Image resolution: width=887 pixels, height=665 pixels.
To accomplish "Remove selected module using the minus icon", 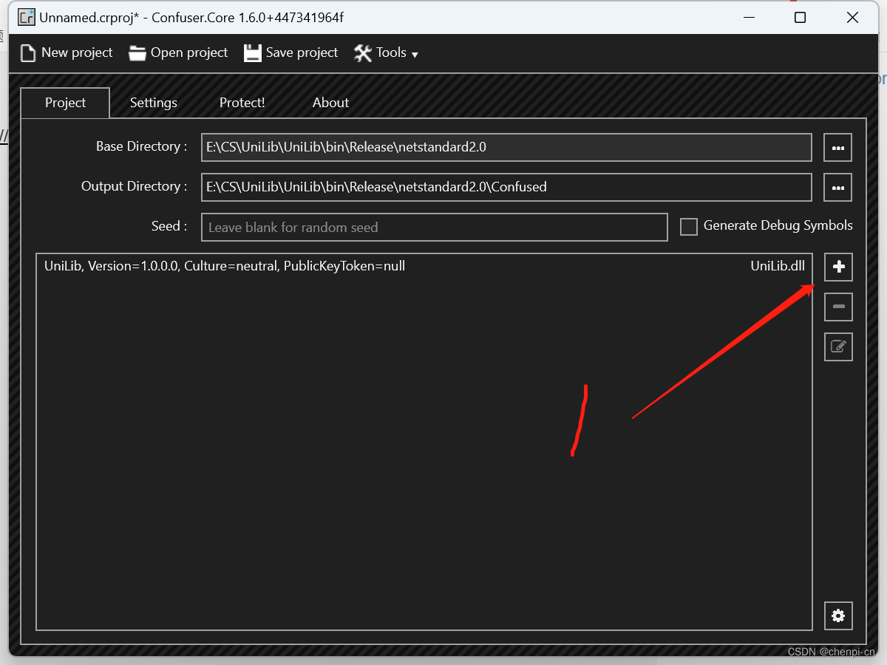I will (x=838, y=307).
